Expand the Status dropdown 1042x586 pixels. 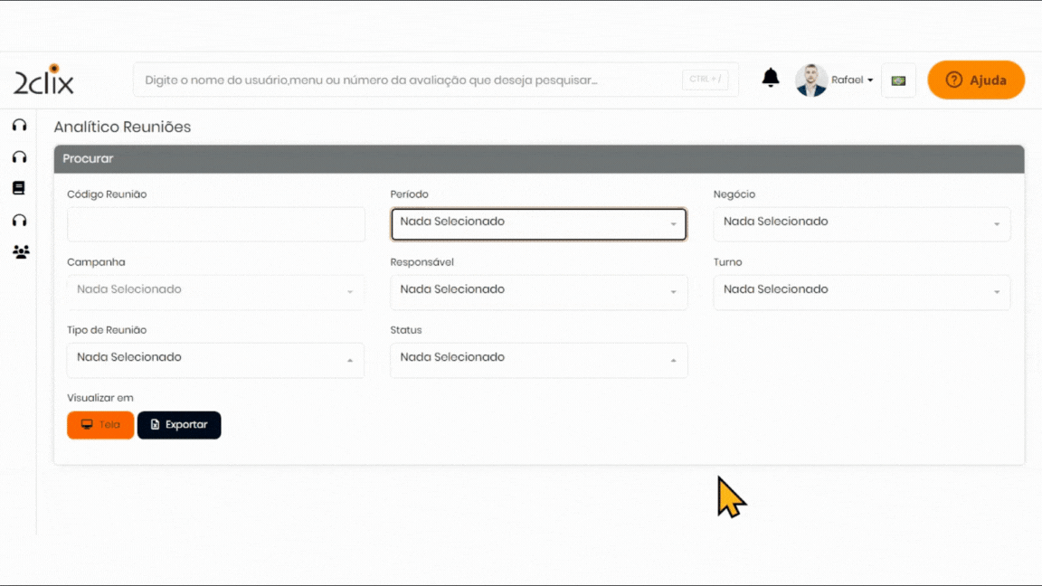tap(538, 360)
